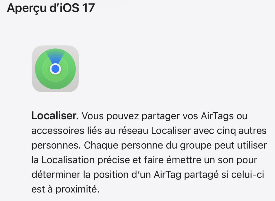Click the Find My app icon
This screenshot has width=275, height=201.
pyautogui.click(x=55, y=69)
